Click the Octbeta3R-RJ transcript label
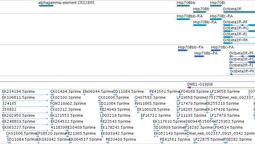 [x=235, y=34]
